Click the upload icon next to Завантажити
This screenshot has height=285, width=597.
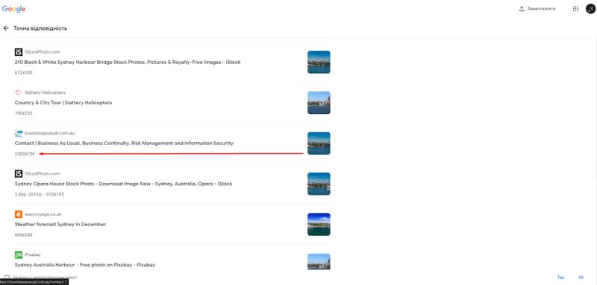tap(522, 9)
